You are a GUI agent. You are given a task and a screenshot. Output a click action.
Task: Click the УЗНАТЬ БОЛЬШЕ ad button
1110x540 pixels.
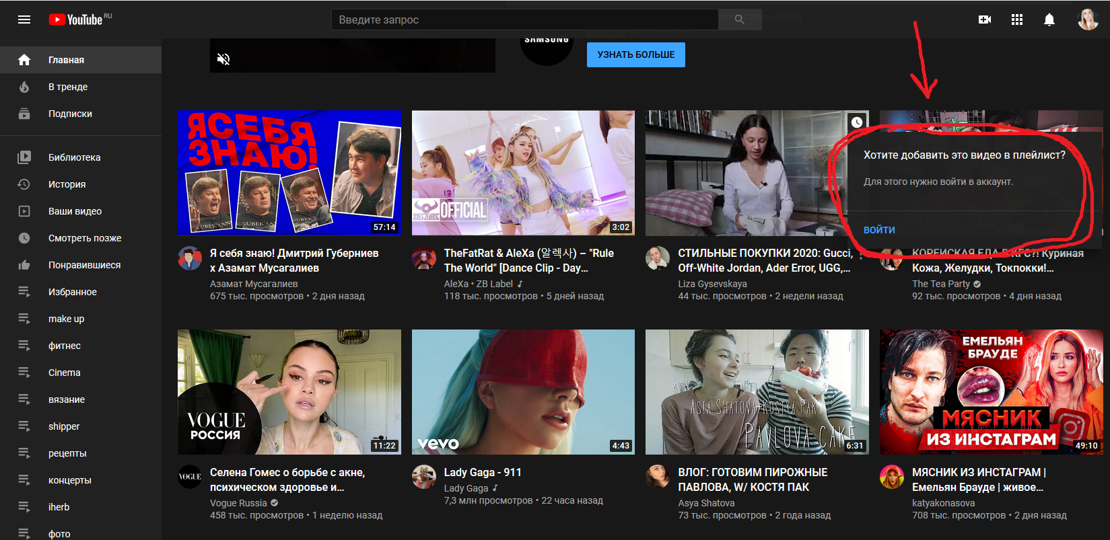[x=636, y=54]
